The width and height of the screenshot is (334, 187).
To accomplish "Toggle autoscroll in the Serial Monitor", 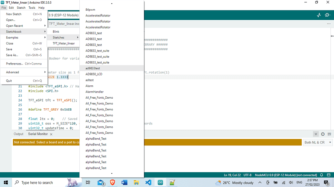I will tap(315, 134).
